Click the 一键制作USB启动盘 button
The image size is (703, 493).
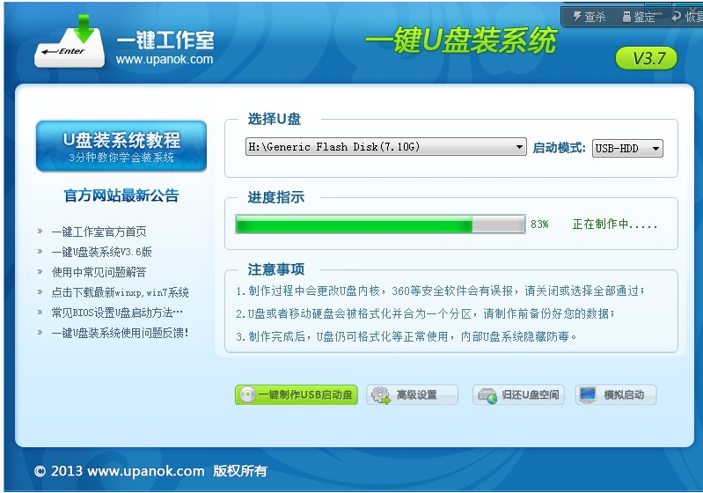click(x=296, y=395)
